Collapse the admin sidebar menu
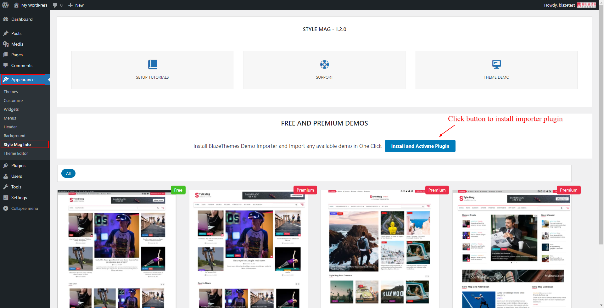 click(24, 208)
